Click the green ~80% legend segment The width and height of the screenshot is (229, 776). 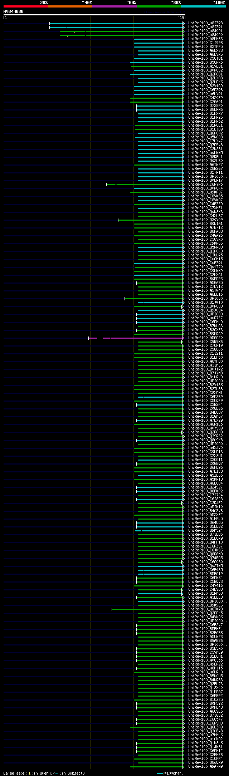pos(159,6)
